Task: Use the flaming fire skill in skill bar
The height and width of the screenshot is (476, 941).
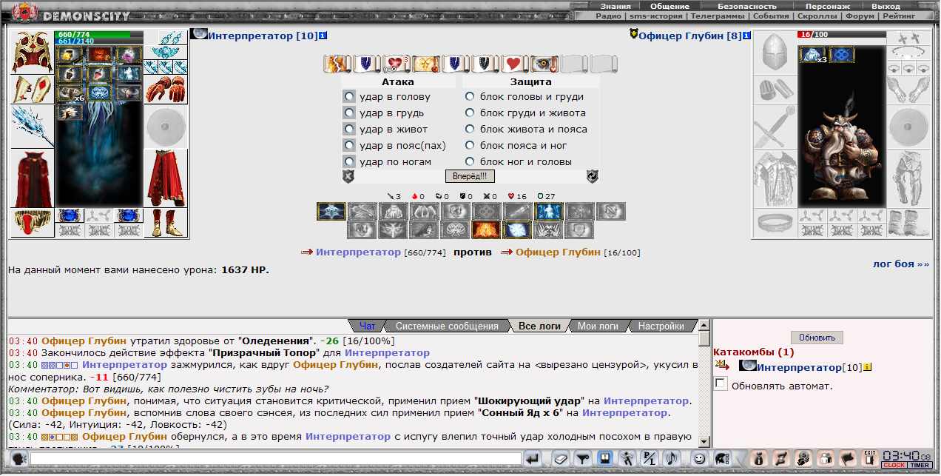Action: (x=487, y=229)
